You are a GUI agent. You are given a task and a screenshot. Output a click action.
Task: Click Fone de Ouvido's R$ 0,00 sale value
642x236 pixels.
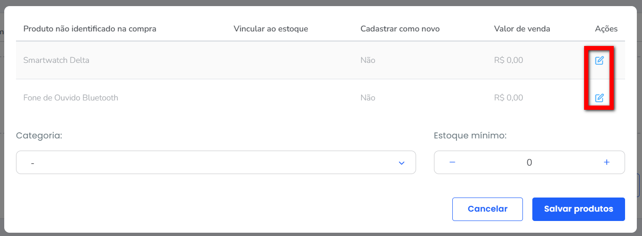pos(508,98)
